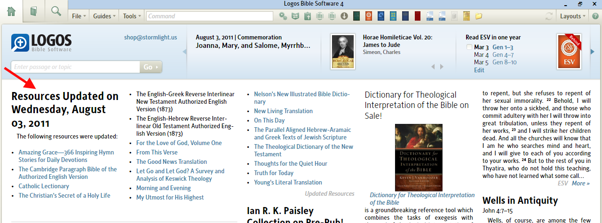Click next arrow under Simeon, Charles

[x=442, y=67]
